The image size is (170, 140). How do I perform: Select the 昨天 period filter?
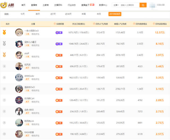38,14
